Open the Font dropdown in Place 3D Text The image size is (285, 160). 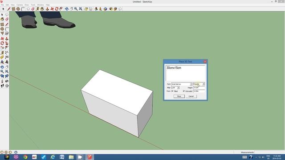click(x=182, y=84)
